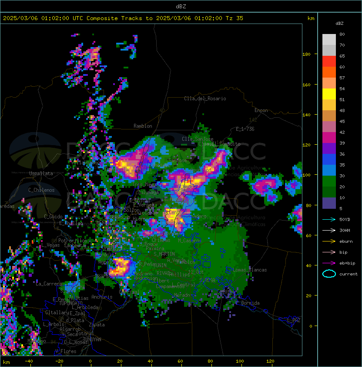Click the 'S_MARTIN' map label
The width and height of the screenshot is (362, 367).
coord(164,254)
